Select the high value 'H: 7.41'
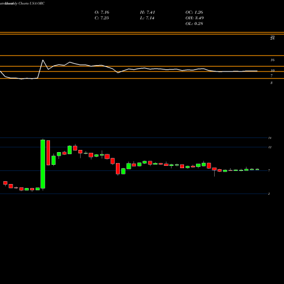 (148, 12)
